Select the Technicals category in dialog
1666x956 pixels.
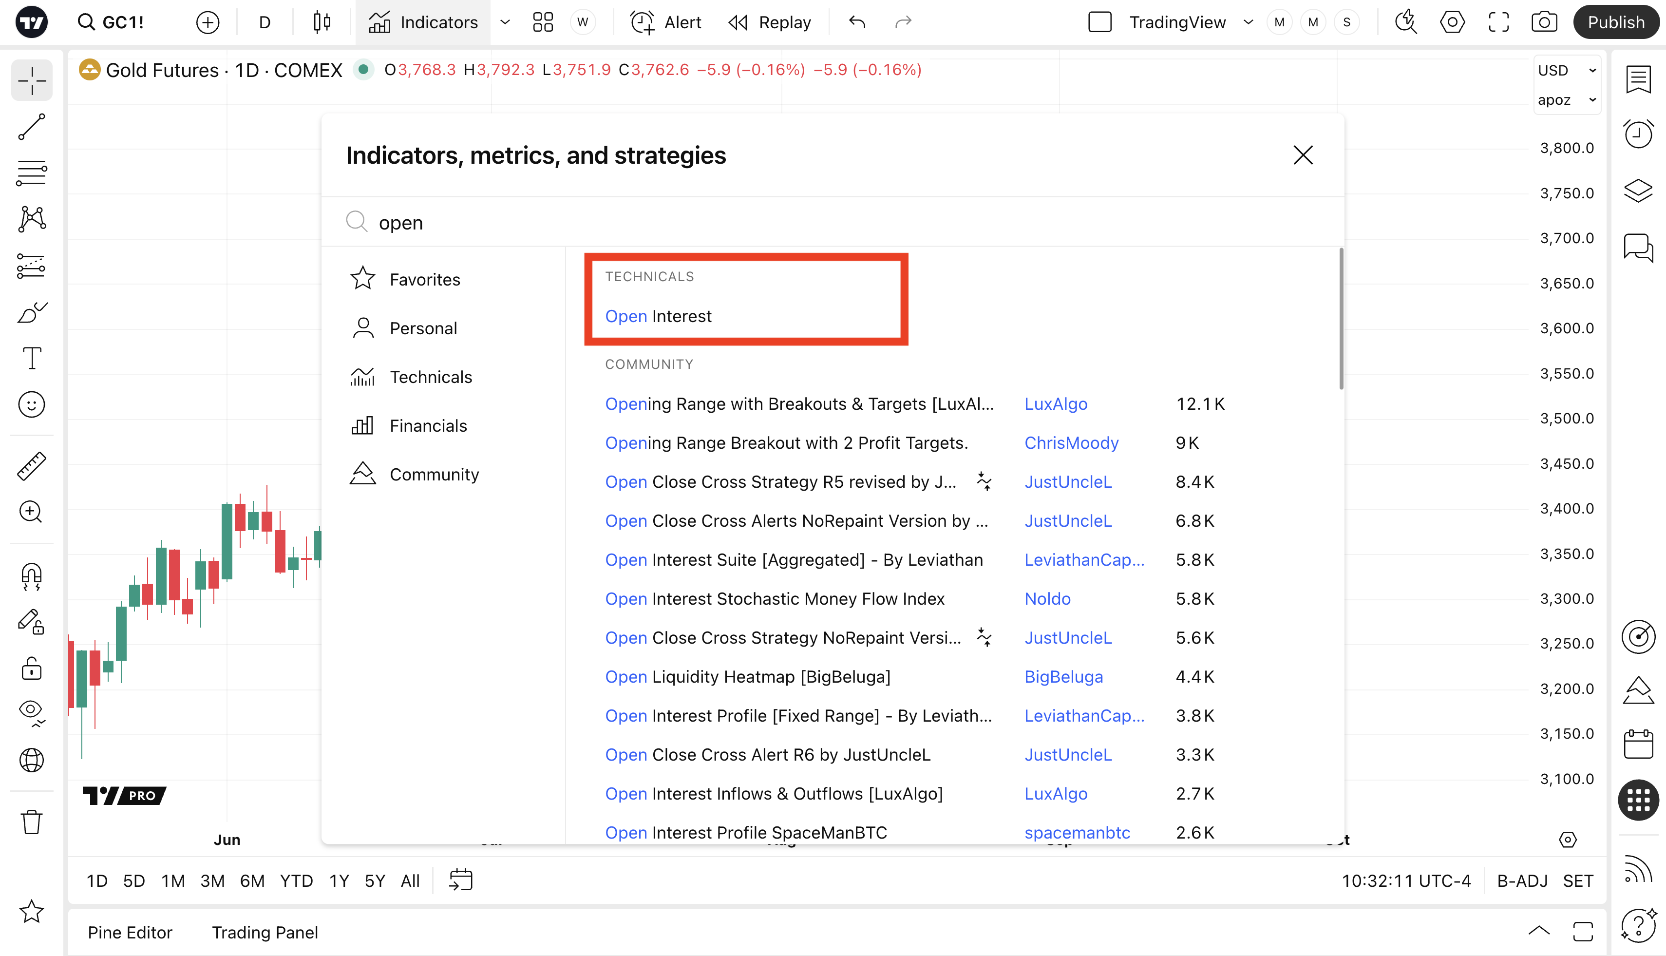click(431, 377)
